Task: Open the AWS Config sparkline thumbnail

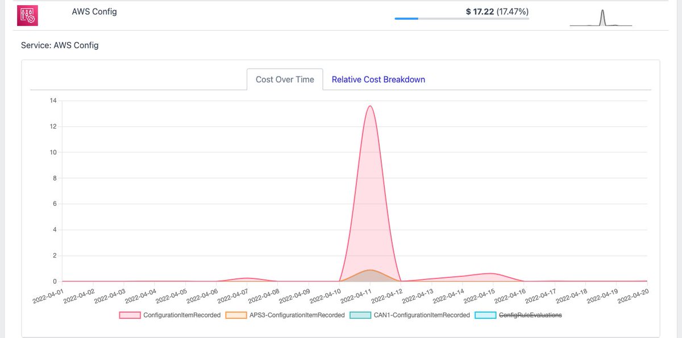Action: 601,18
